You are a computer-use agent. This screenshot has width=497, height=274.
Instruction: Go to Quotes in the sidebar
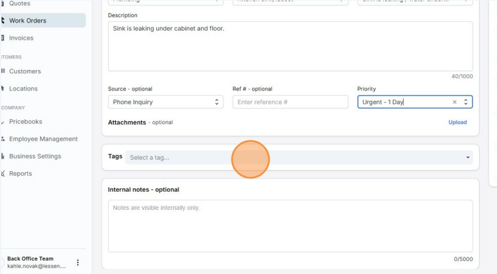pos(19,4)
